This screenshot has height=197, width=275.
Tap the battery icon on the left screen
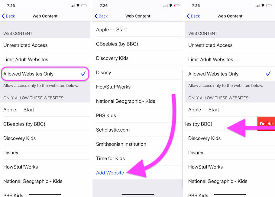[x=84, y=6]
